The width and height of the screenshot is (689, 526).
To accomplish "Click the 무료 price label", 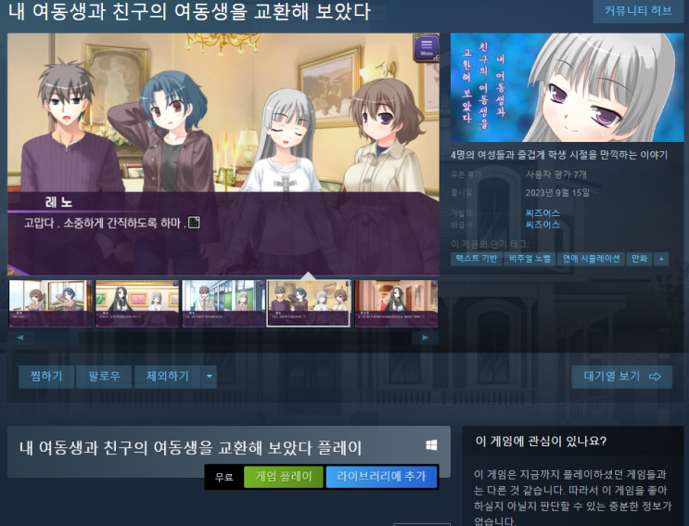I will click(x=224, y=477).
